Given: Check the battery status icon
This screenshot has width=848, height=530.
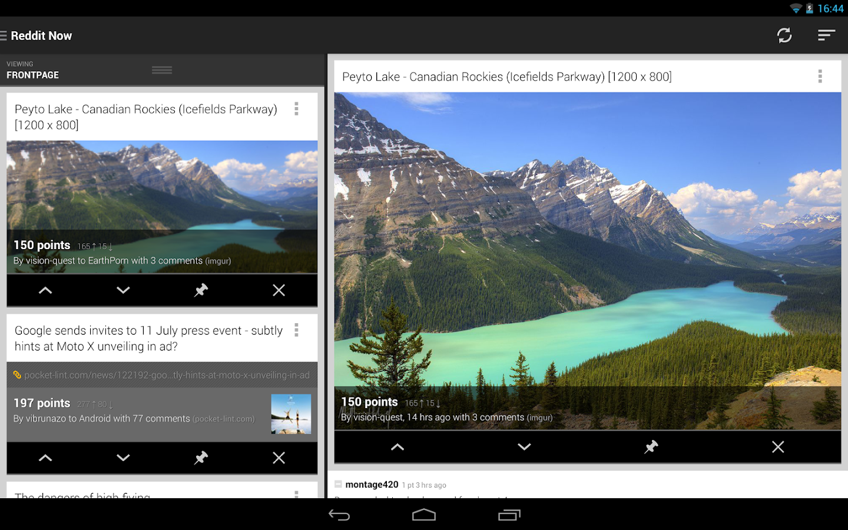Looking at the screenshot, I should 810,8.
